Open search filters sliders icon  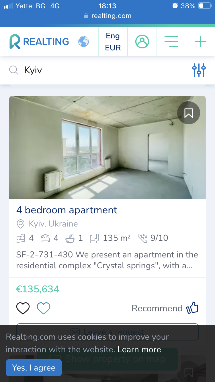pyautogui.click(x=199, y=70)
